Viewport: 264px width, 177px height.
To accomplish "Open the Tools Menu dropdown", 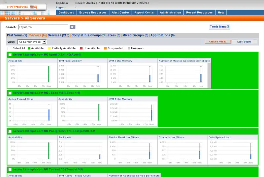I will click(219, 27).
